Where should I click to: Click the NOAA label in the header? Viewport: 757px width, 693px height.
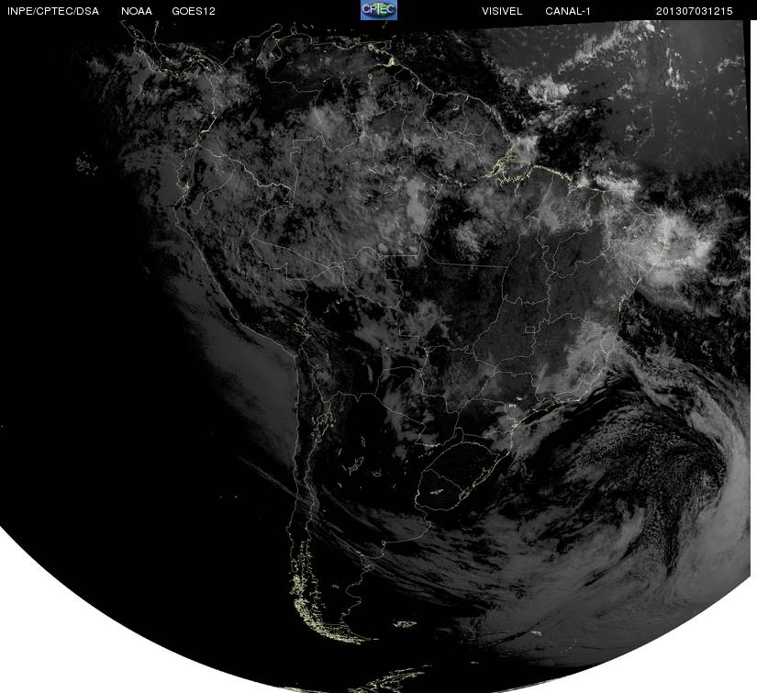point(137,11)
